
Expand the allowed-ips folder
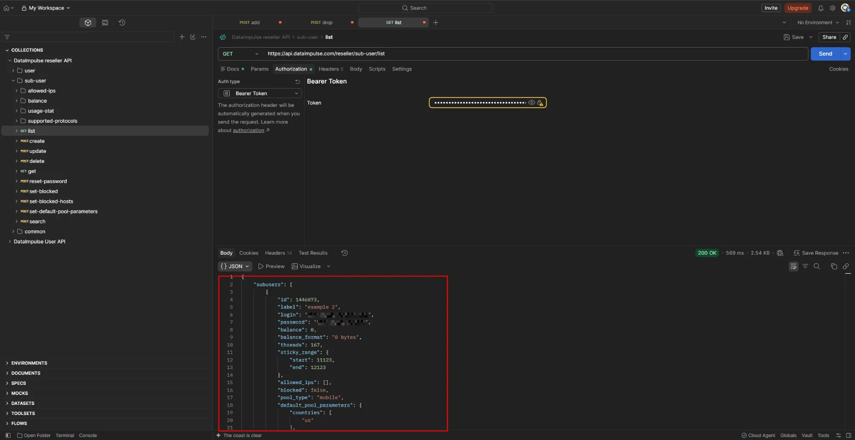pos(17,91)
